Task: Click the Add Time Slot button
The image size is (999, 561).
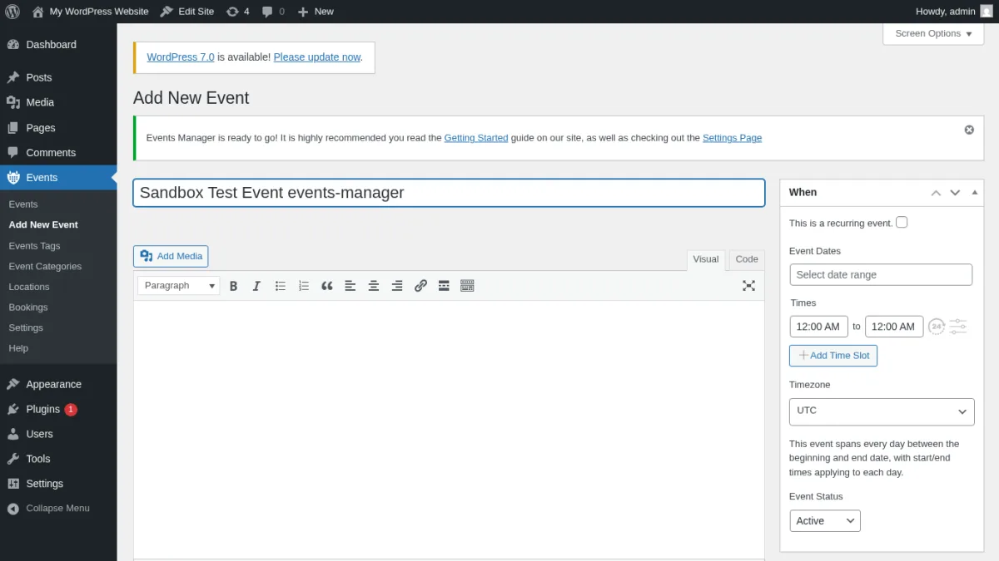Action: coord(833,356)
